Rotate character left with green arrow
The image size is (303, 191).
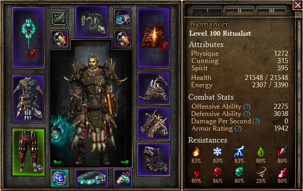tap(57, 162)
